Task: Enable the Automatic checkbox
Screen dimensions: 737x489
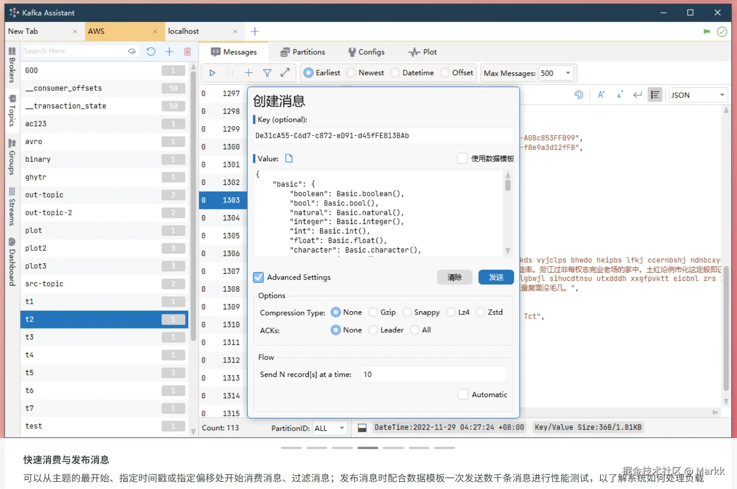Action: pos(463,394)
